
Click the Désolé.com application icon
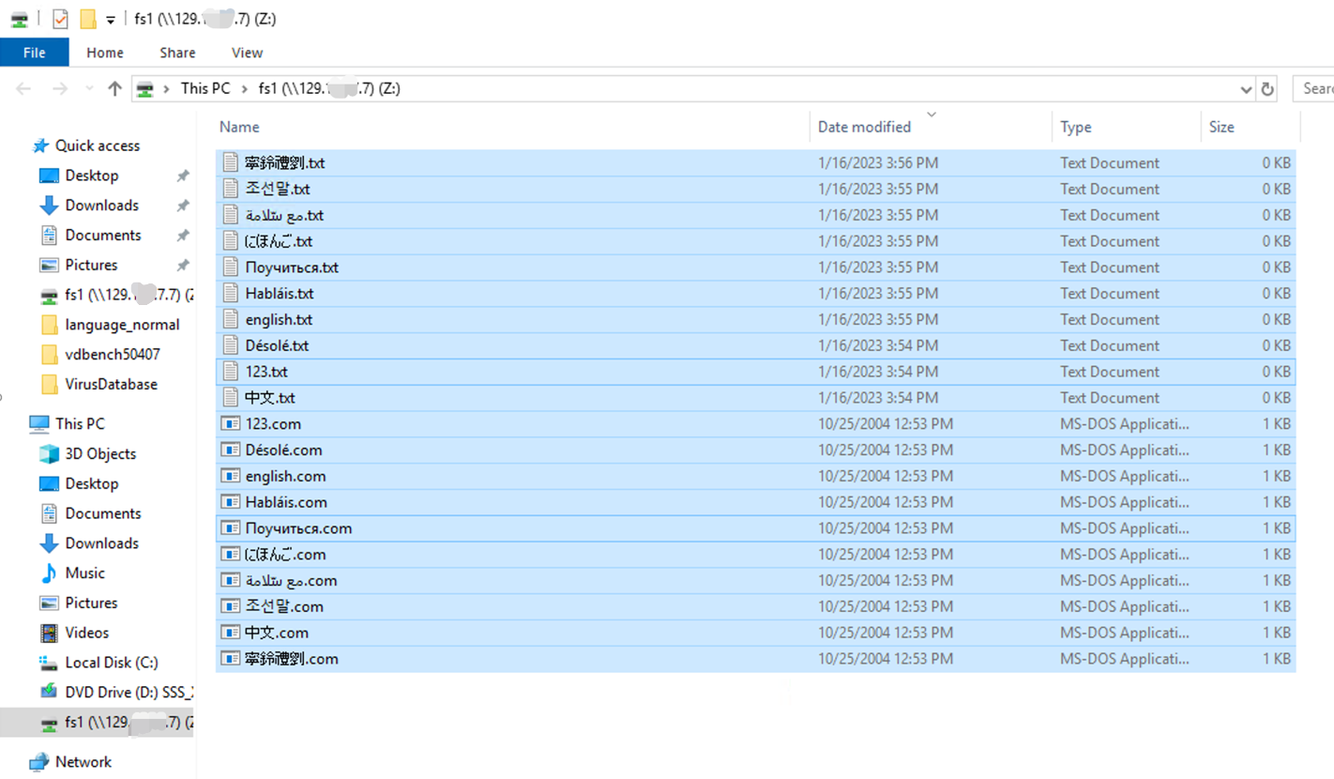point(231,450)
